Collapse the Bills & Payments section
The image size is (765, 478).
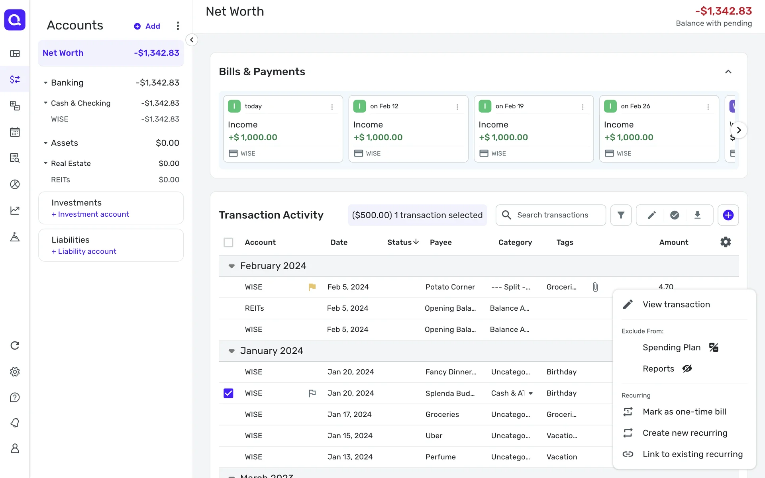pos(728,72)
